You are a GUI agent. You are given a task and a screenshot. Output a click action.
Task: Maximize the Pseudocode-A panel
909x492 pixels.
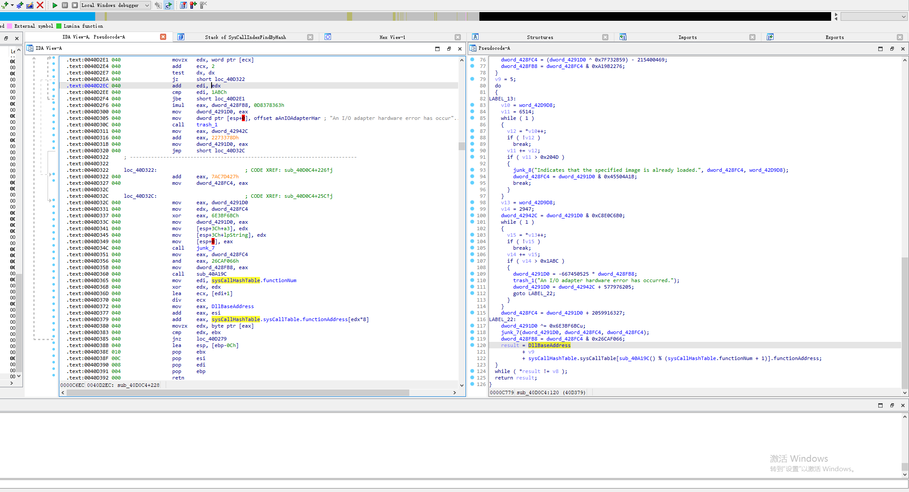click(880, 49)
